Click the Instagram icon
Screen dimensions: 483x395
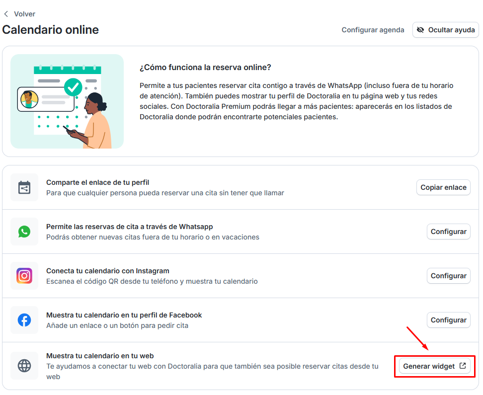pos(24,276)
